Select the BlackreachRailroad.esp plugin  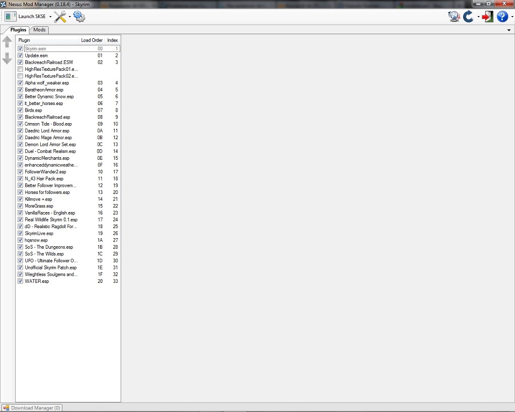pos(68,117)
